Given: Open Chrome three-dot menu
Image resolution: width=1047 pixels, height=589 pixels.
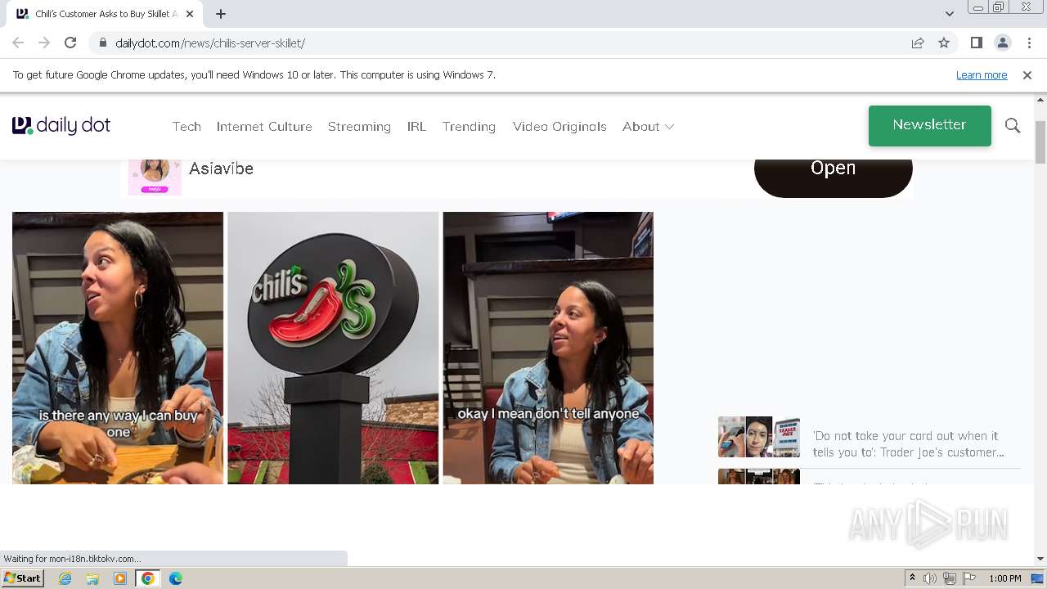Looking at the screenshot, I should pyautogui.click(x=1029, y=43).
